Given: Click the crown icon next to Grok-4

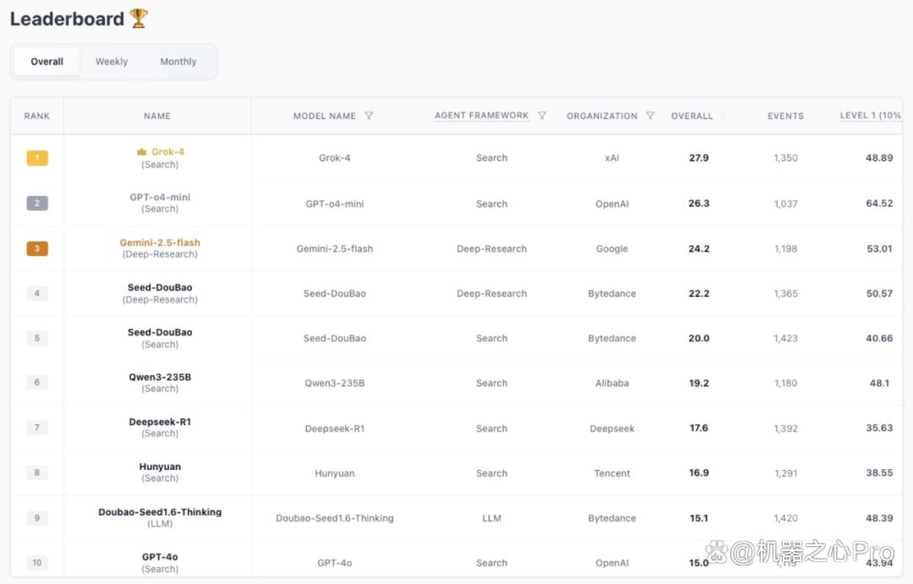Looking at the screenshot, I should pos(141,152).
